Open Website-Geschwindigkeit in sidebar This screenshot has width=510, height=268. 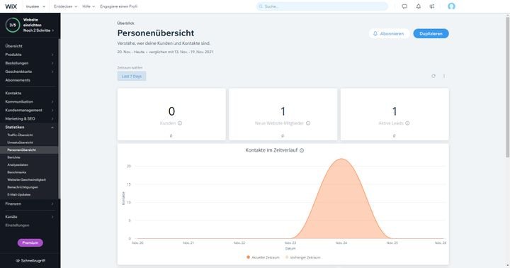(x=26, y=180)
